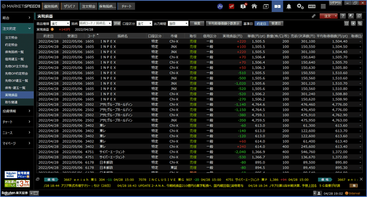
Task: Click the 平均取得価額小数表示 button
Action: [x=224, y=24]
